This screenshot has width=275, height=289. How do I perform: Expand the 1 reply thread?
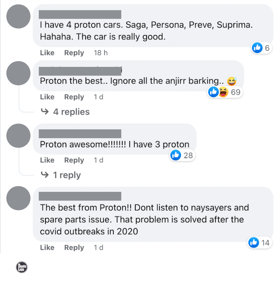(x=61, y=175)
